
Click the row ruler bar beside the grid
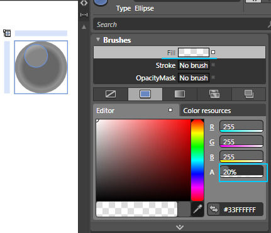tap(7, 67)
